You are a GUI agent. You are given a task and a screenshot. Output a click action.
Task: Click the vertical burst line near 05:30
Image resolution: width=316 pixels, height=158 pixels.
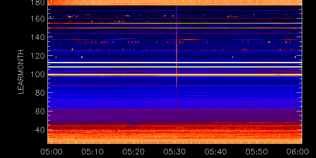coord(177,62)
